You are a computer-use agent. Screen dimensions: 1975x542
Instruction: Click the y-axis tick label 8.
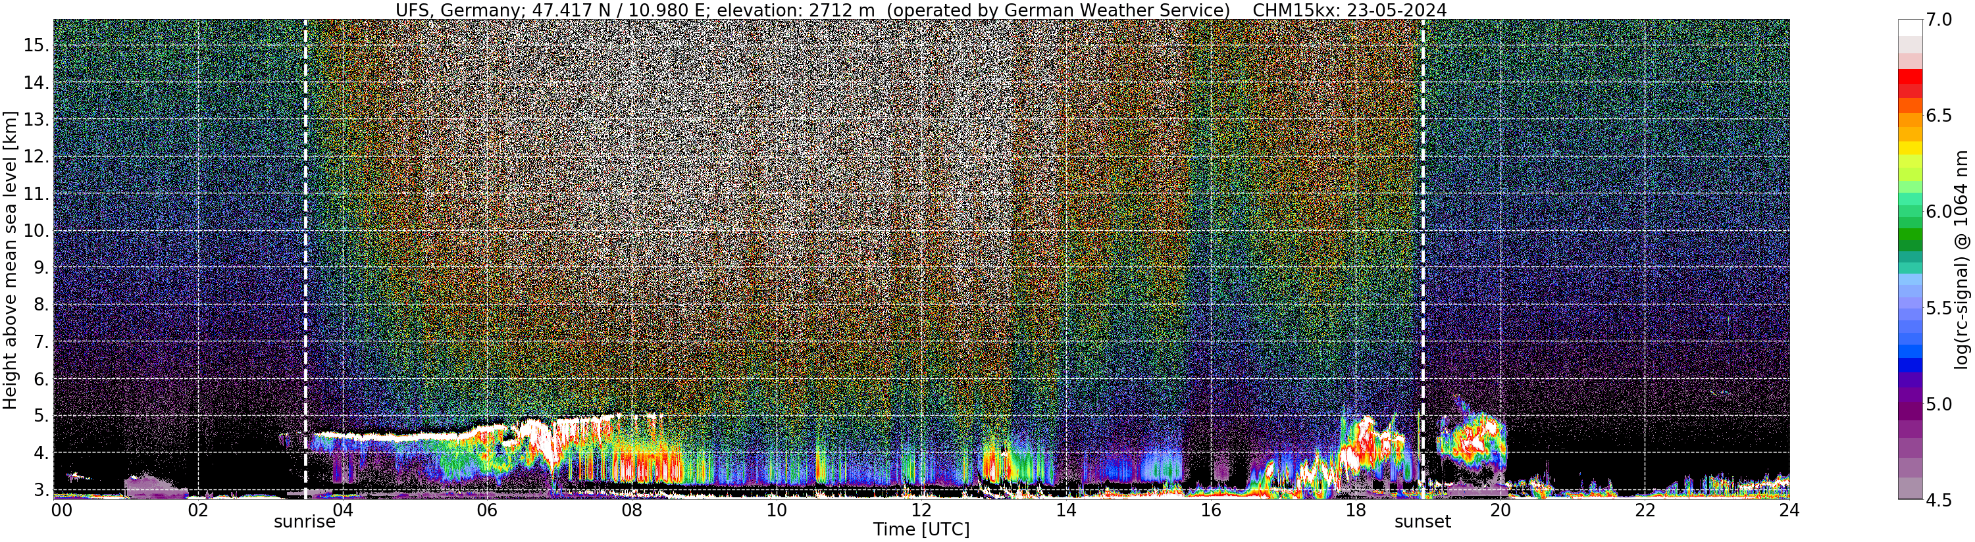tap(41, 305)
